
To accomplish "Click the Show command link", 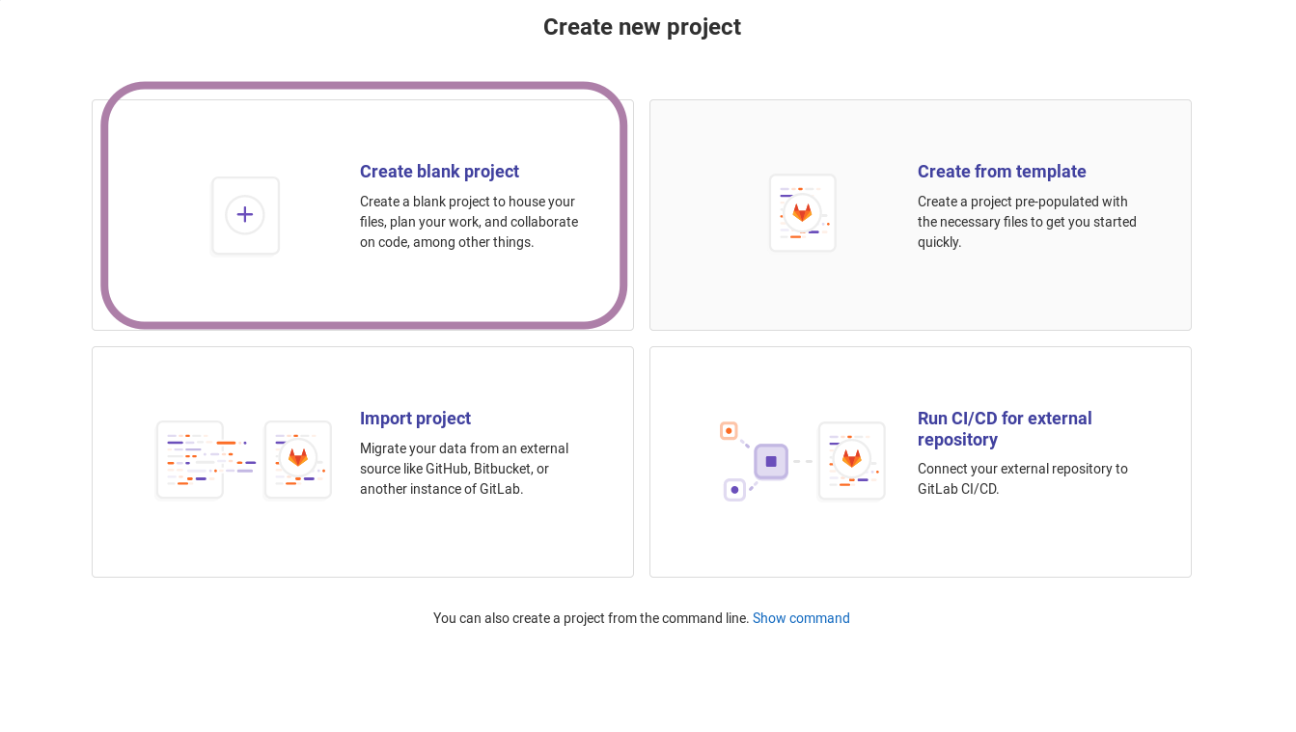I will [x=801, y=618].
